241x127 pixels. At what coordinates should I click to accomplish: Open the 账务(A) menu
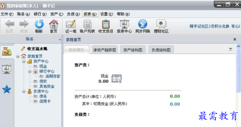pos(23,14)
